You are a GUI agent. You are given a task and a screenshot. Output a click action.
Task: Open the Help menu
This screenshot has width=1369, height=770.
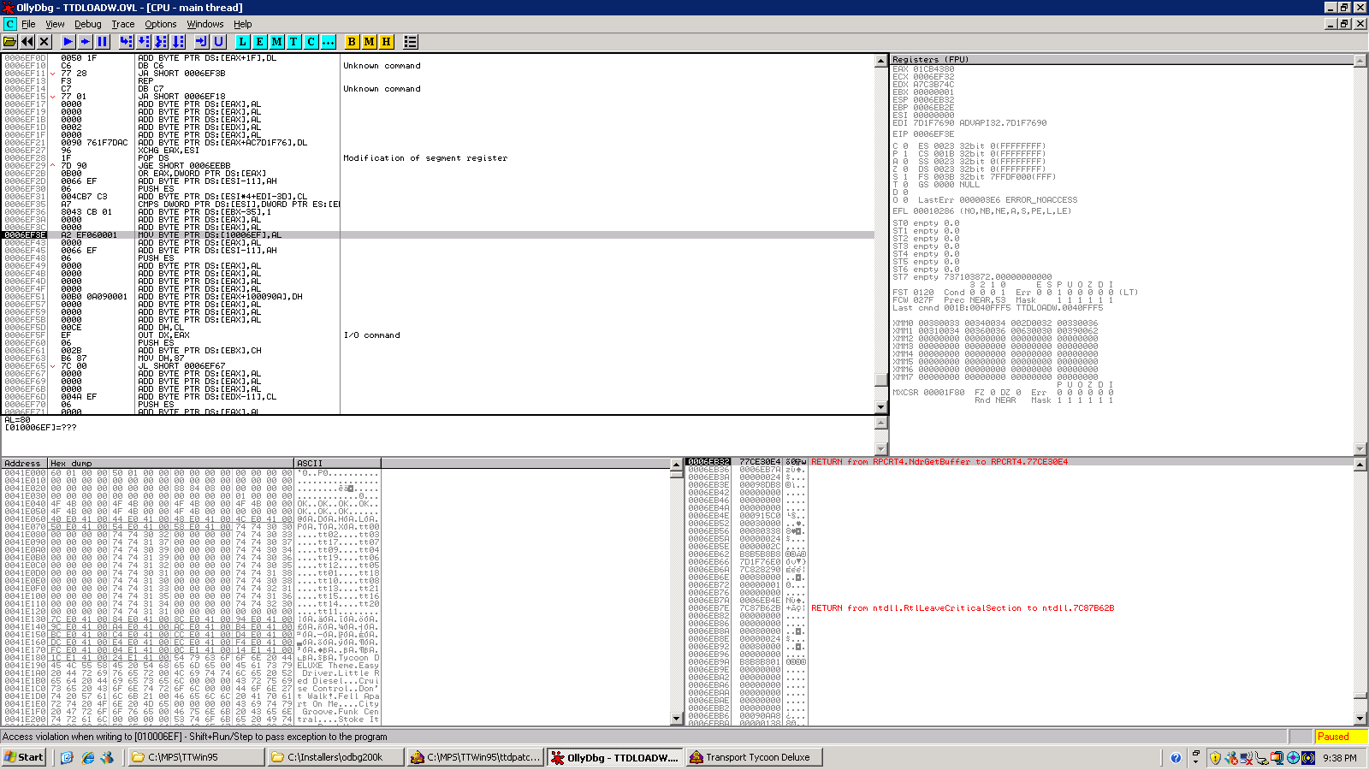click(x=243, y=24)
